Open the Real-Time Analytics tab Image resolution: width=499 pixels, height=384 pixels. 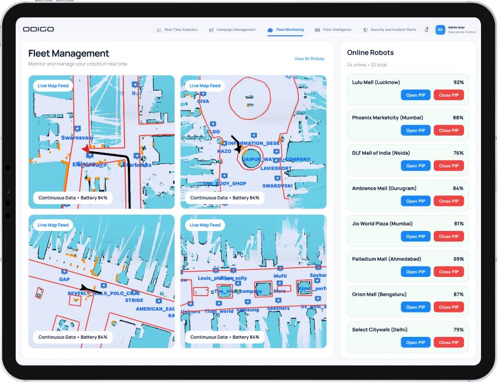[177, 30]
